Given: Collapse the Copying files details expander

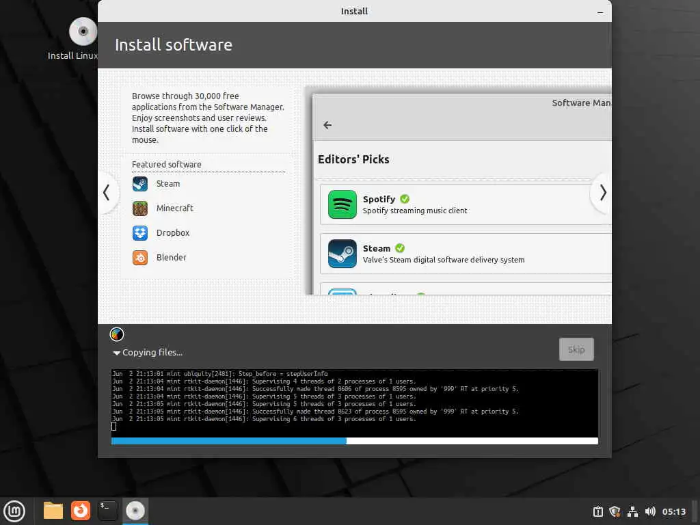Looking at the screenshot, I should click(116, 353).
